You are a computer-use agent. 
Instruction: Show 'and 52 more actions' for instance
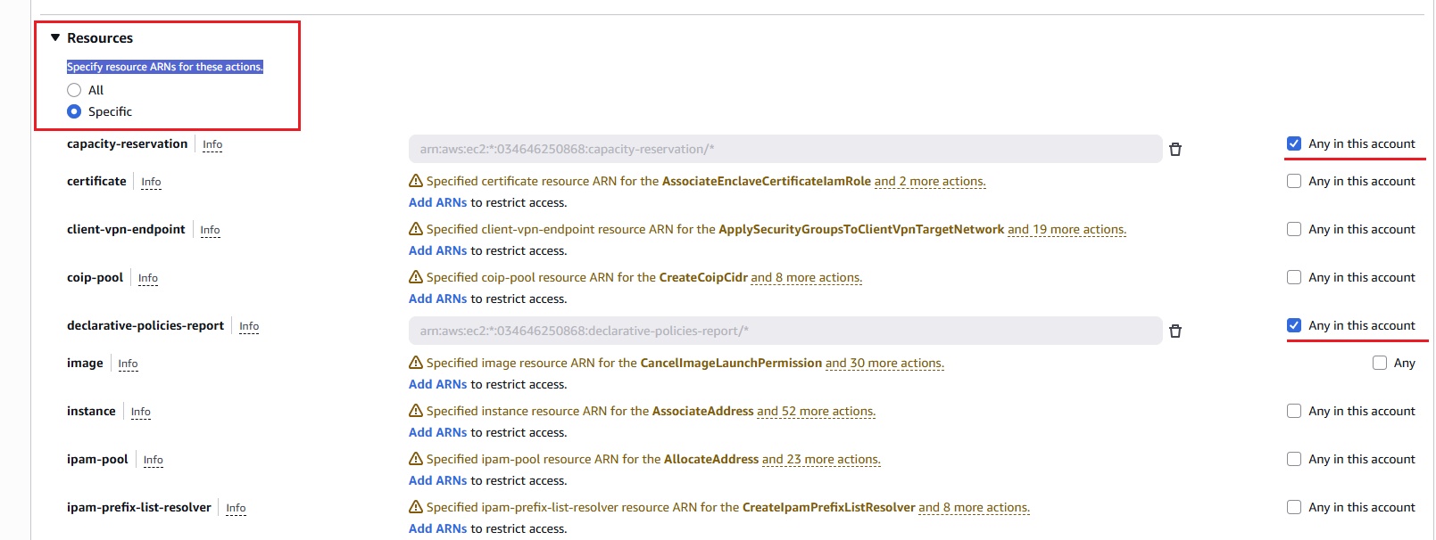pyautogui.click(x=816, y=411)
